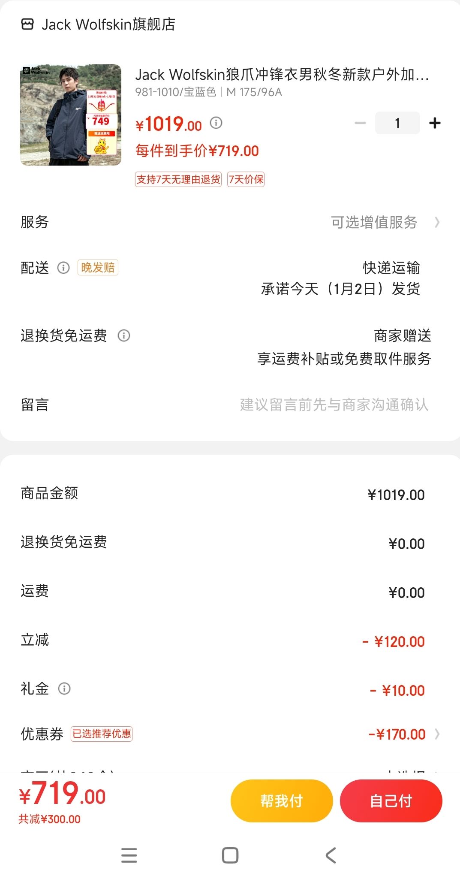Tap the message field 建议留言前先与商家沟通确认

coord(334,405)
